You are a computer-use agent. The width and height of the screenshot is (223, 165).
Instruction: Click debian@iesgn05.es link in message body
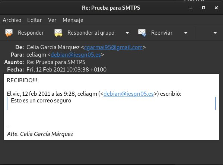(x=128, y=94)
